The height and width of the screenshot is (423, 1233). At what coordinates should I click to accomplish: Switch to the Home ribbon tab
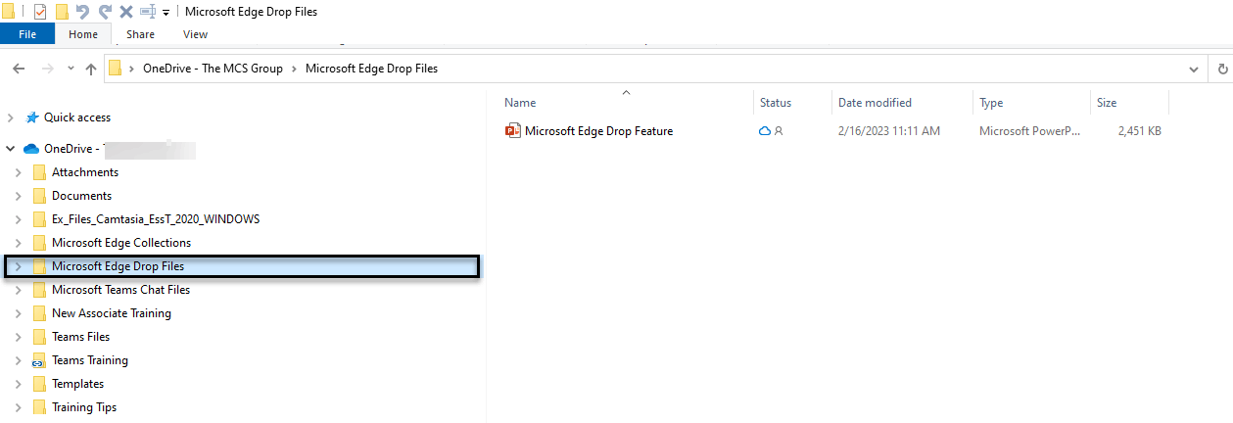coord(83,34)
